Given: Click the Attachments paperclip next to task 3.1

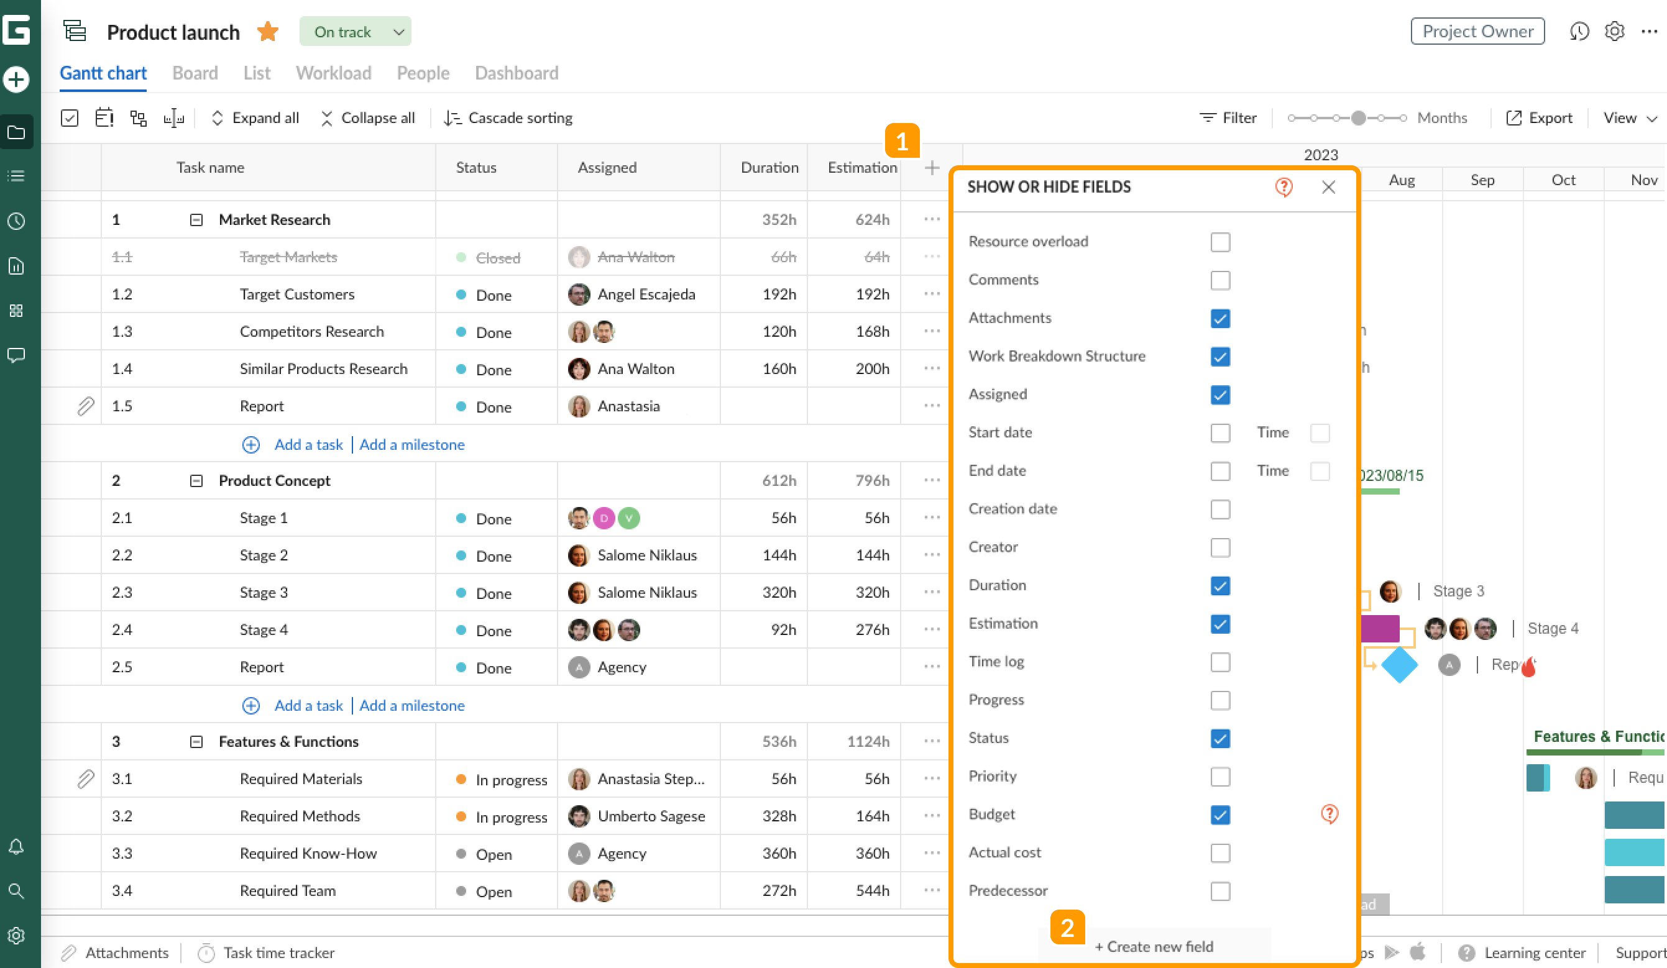Looking at the screenshot, I should tap(86, 779).
